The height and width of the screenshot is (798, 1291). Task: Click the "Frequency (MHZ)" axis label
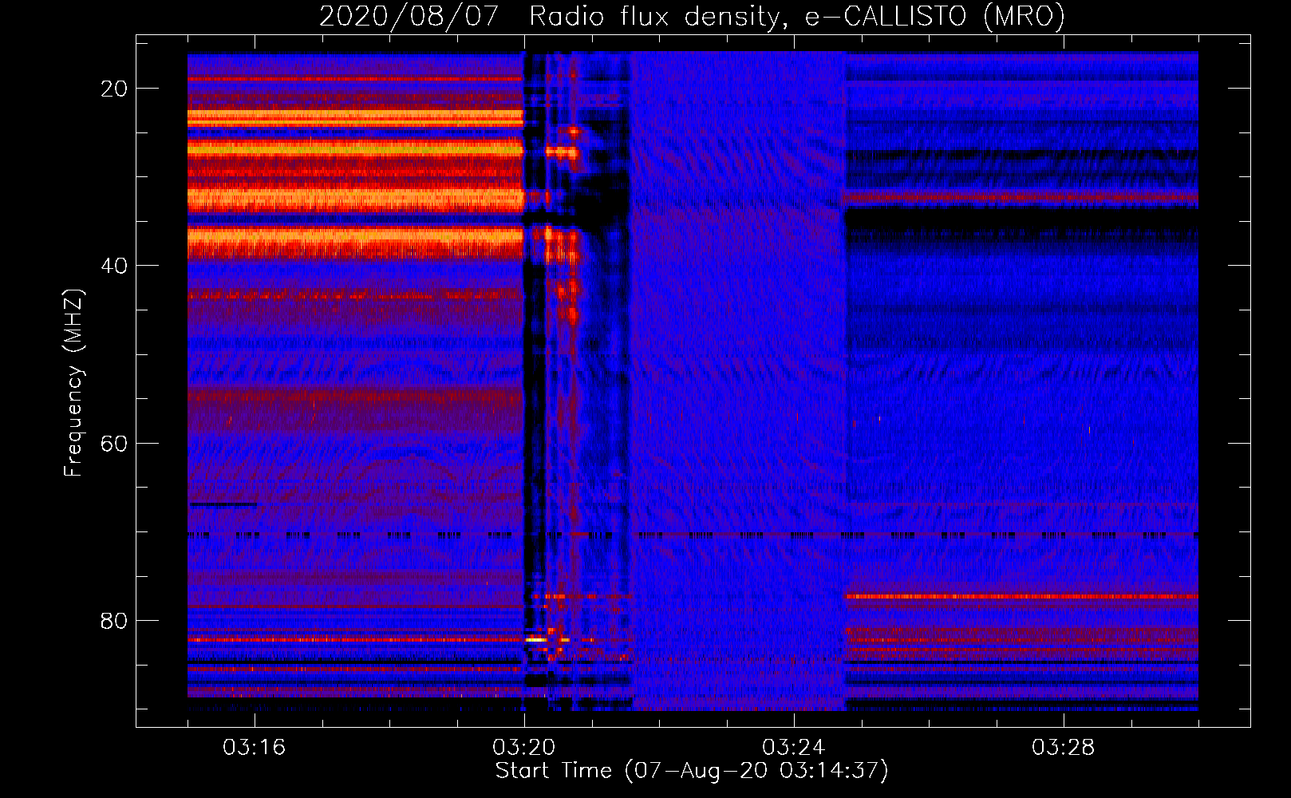[73, 383]
